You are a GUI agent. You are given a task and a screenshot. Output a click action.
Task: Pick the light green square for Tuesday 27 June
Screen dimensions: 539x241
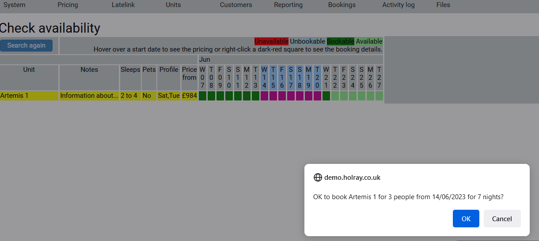point(379,96)
